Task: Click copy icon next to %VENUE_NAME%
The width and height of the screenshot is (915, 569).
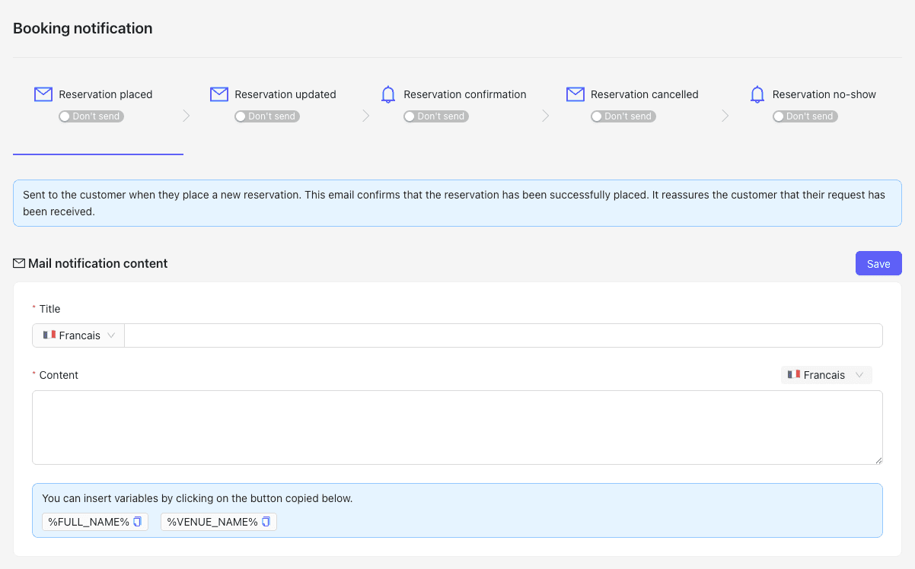Action: pos(266,522)
